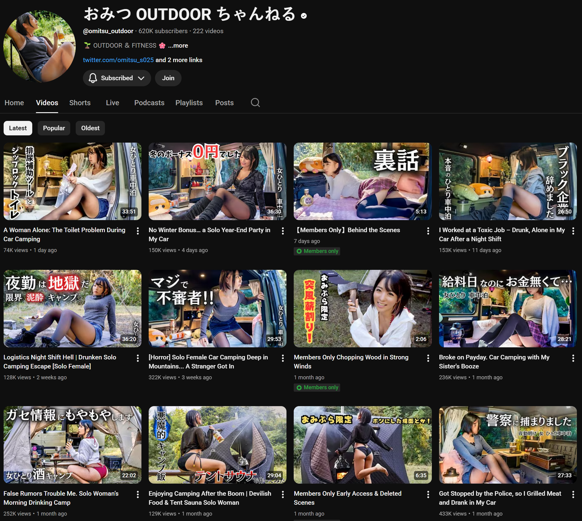Open options menu for Toilet Problem video
Screen dimensions: 582x521
coord(138,231)
